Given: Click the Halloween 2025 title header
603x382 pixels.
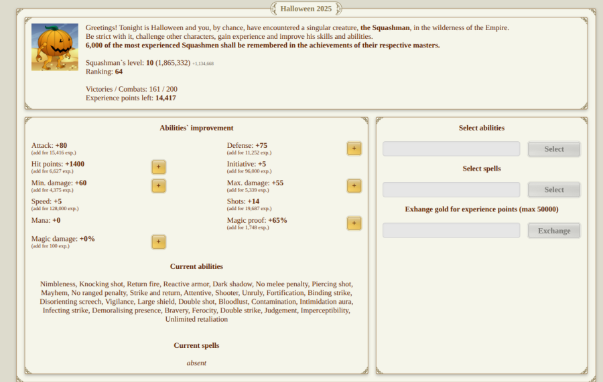Looking at the screenshot, I should pos(306,9).
